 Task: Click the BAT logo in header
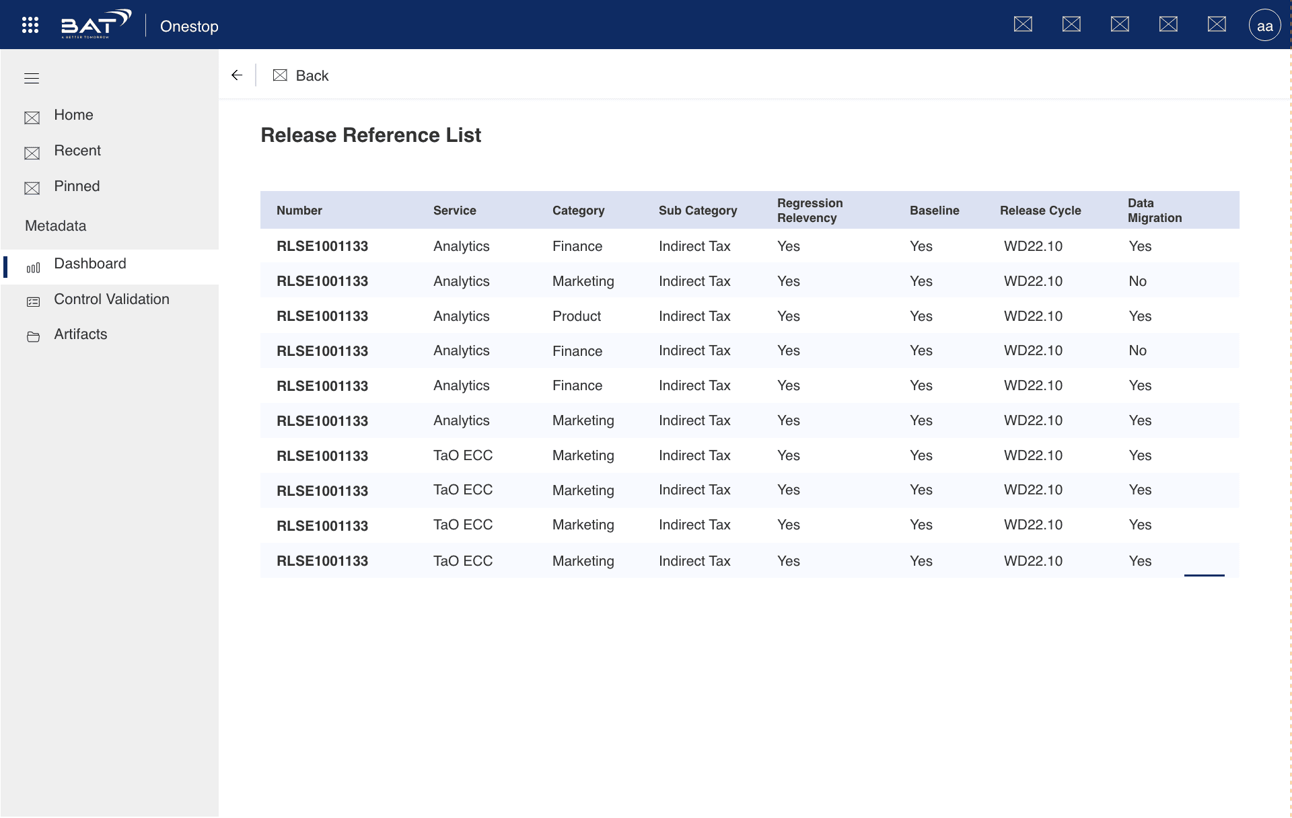pos(96,25)
